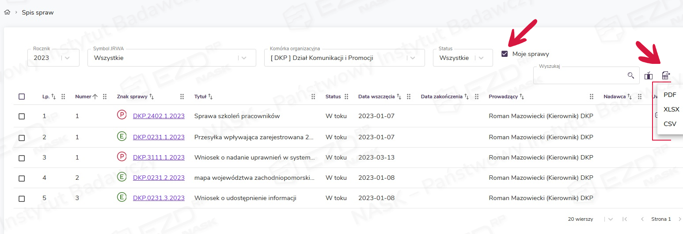Sort by Znak sprawy column arrows
This screenshot has width=683, height=234.
click(152, 97)
